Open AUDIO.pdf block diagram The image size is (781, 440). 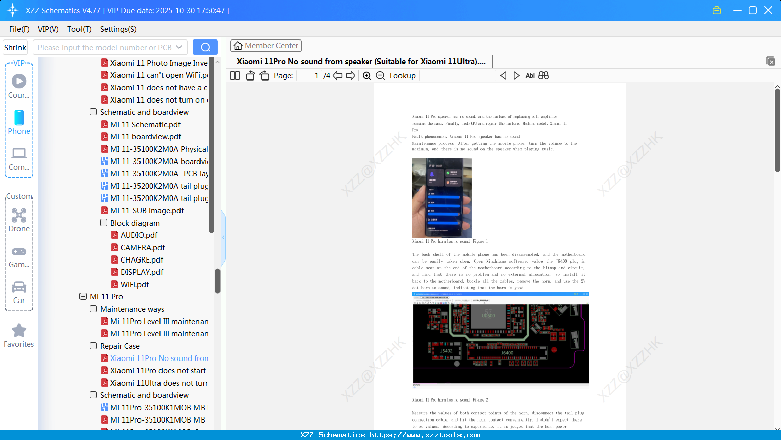click(139, 235)
